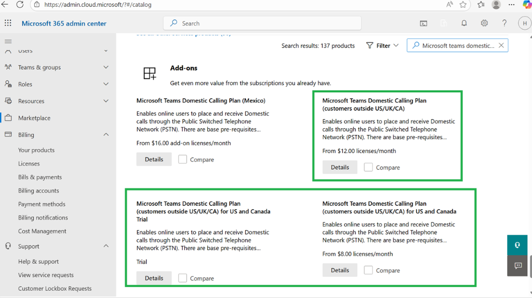Click the browser back arrow
This screenshot has height=298, width=532.
[x=4, y=4]
